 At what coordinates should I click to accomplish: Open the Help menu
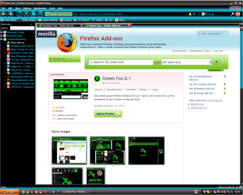(x=60, y=8)
